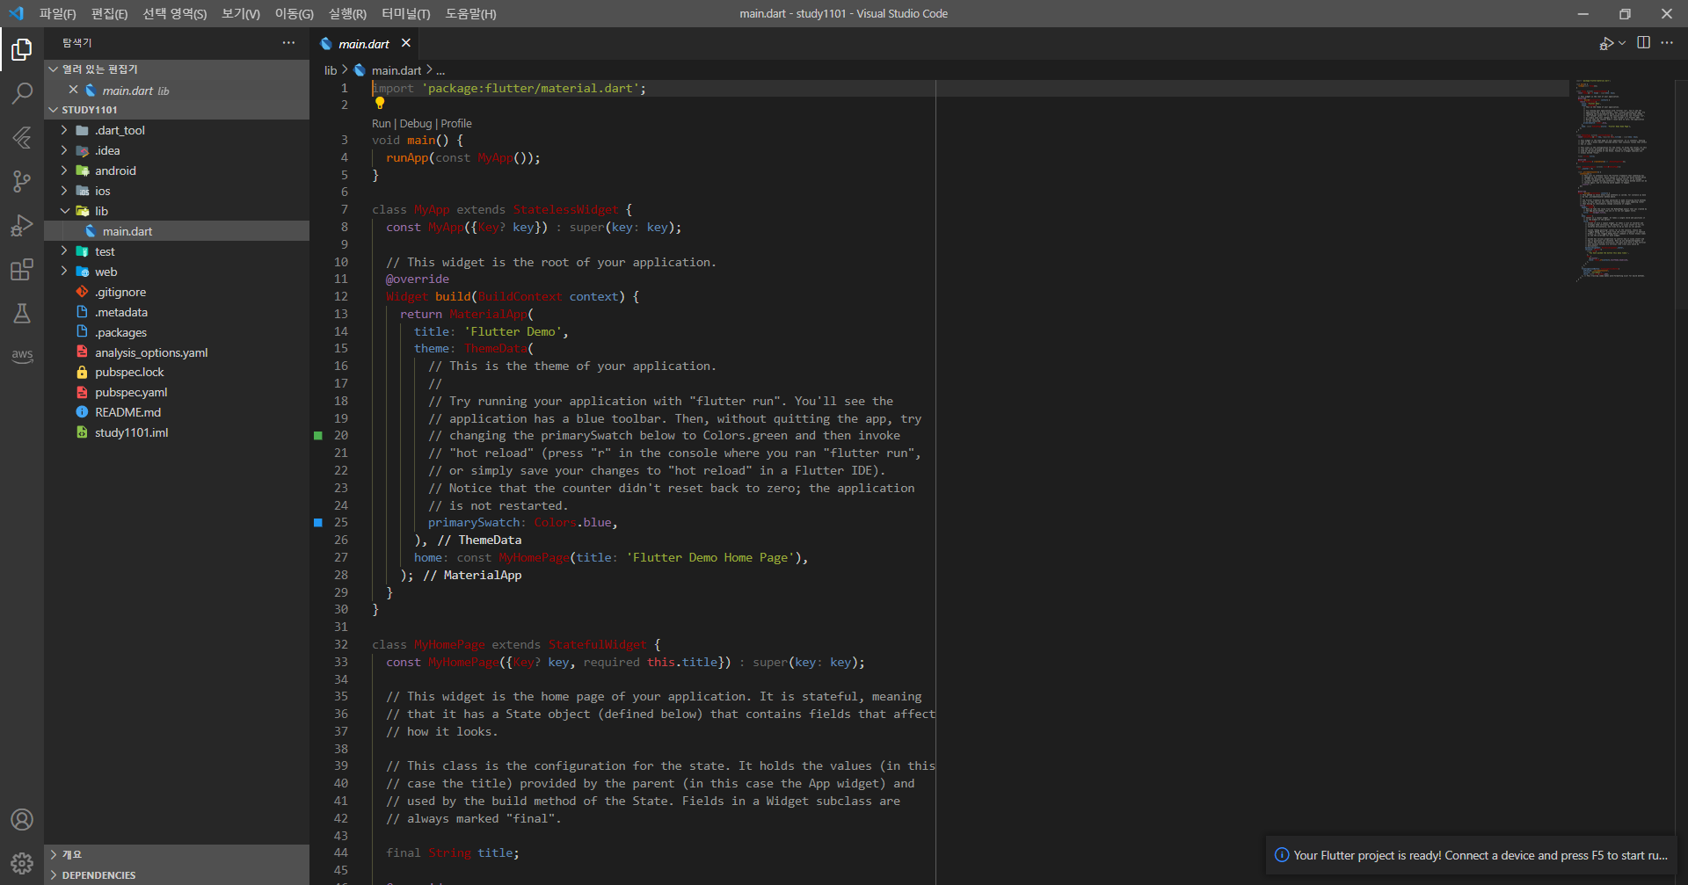Close main.dart in open editors list
1688x885 pixels.
point(74,90)
